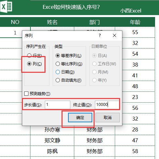Enable the 预测趋势(T) trend checkbox

(37, 94)
